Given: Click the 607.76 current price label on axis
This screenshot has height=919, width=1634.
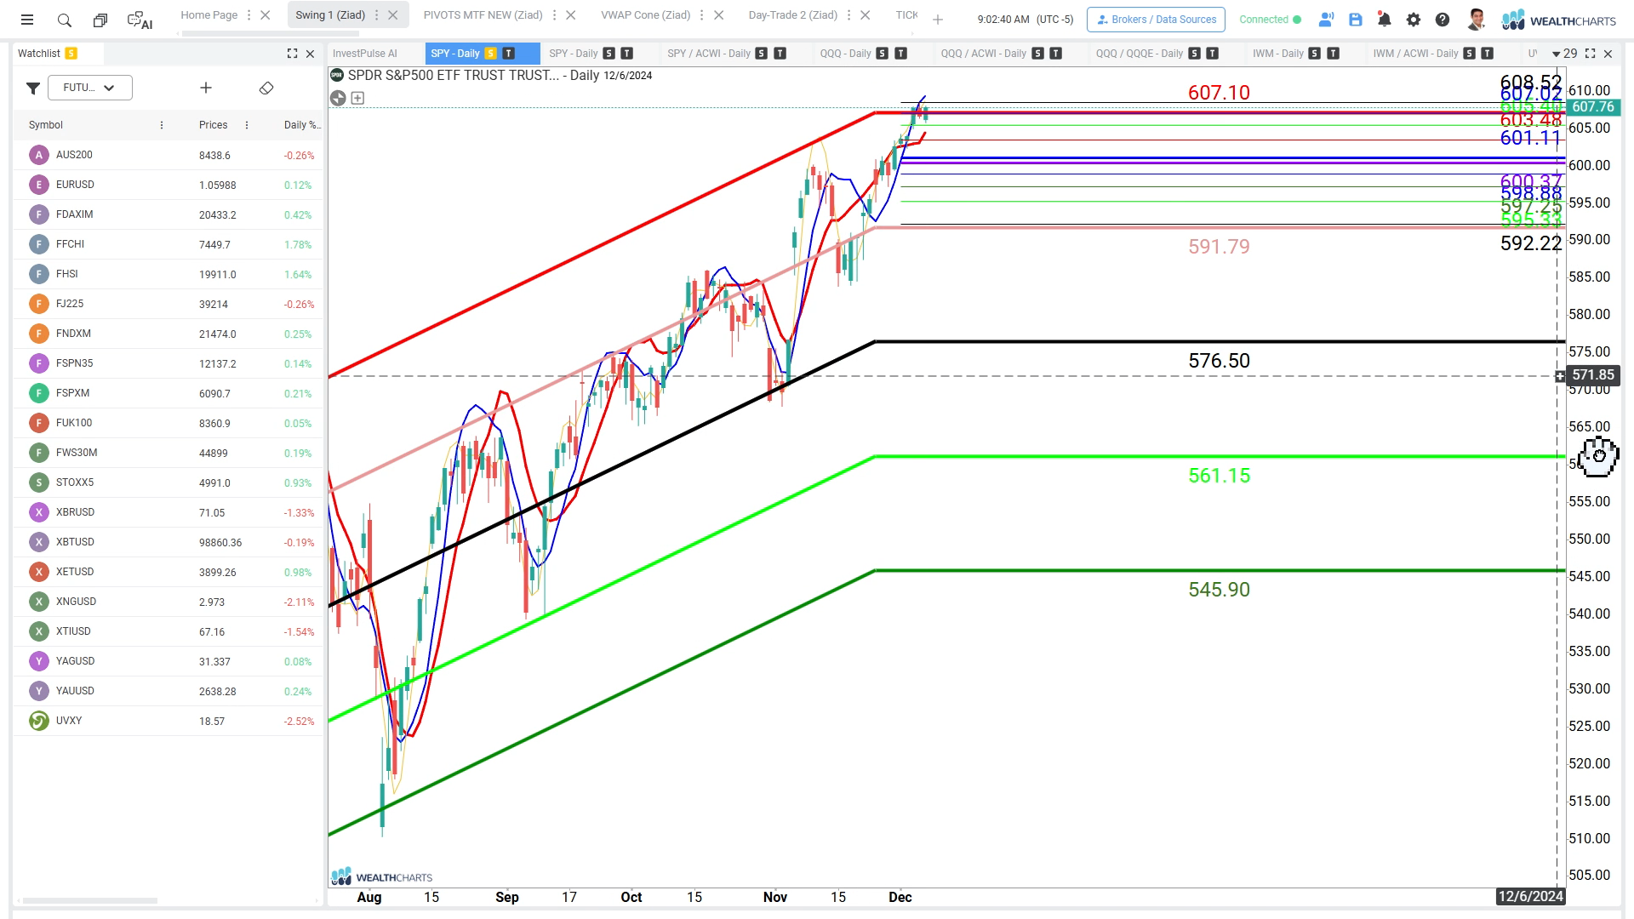Looking at the screenshot, I should 1592,107.
